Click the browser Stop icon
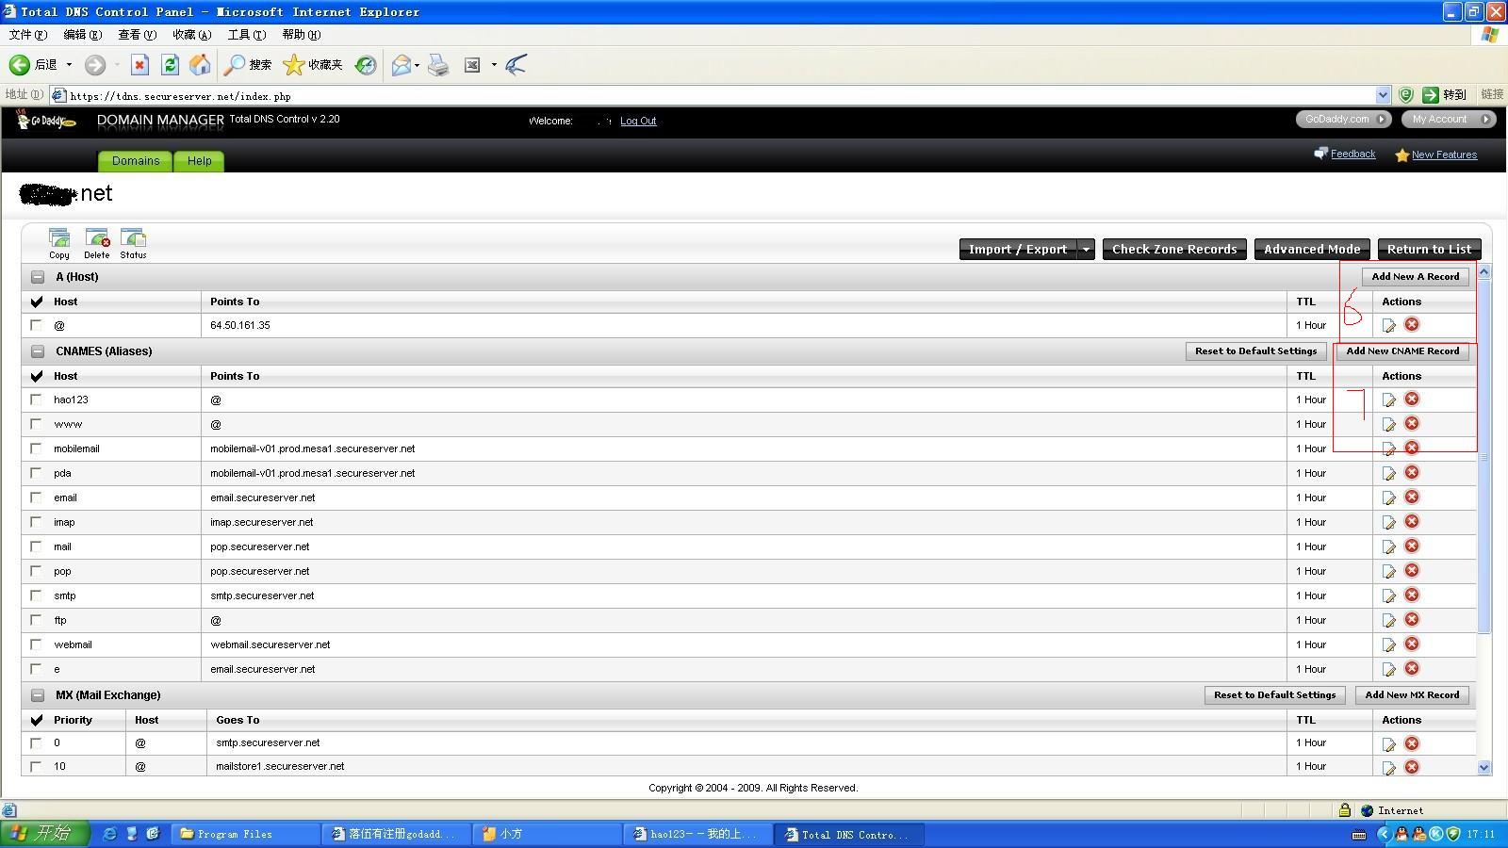1508x848 pixels. pyautogui.click(x=139, y=64)
